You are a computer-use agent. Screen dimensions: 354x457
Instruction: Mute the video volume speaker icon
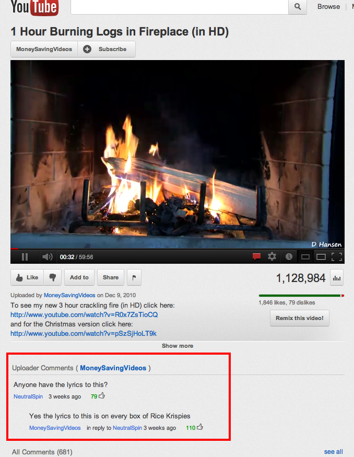(x=47, y=257)
